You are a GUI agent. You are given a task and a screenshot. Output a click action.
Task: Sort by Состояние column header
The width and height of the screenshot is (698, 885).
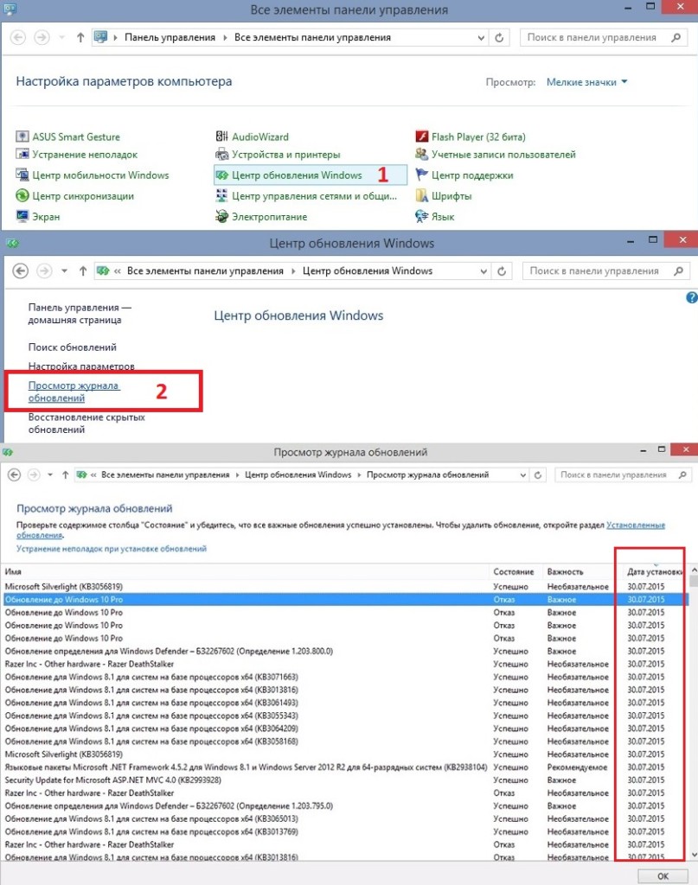click(x=516, y=572)
